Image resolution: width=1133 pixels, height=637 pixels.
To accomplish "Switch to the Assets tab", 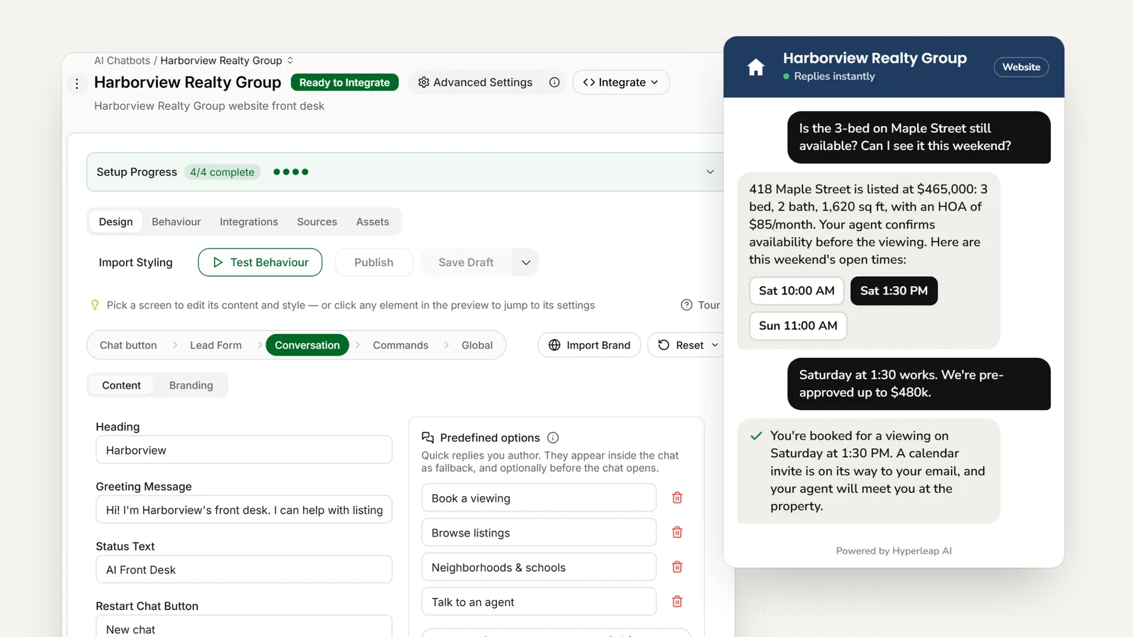I will coord(372,222).
